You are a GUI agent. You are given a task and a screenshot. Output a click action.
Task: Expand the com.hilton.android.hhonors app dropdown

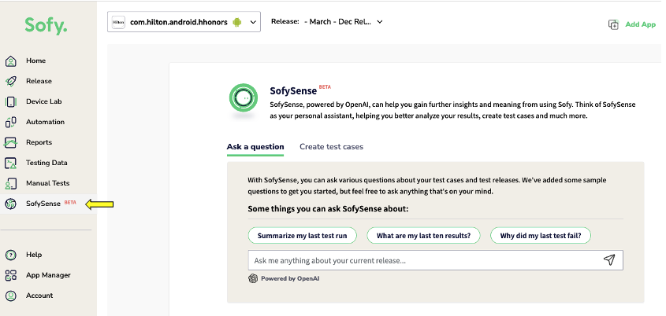184,22
